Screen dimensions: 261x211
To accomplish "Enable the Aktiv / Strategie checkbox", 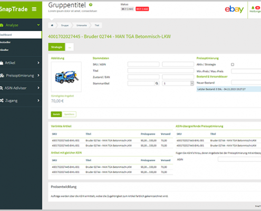I will pos(233,64).
